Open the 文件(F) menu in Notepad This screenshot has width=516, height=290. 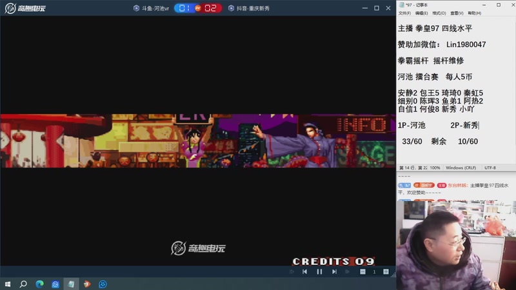(404, 13)
